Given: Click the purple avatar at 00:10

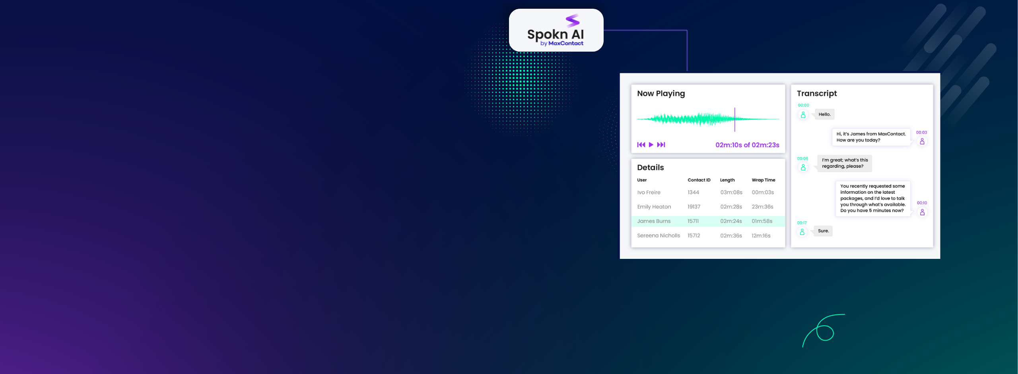Looking at the screenshot, I should tap(922, 212).
